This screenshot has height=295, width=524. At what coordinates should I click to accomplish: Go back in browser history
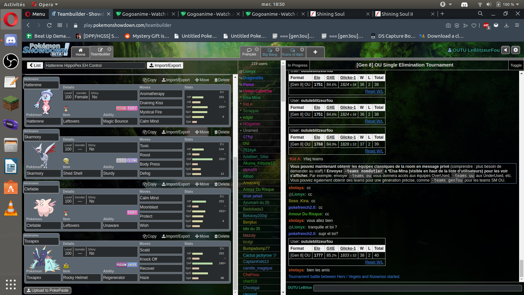28,25
